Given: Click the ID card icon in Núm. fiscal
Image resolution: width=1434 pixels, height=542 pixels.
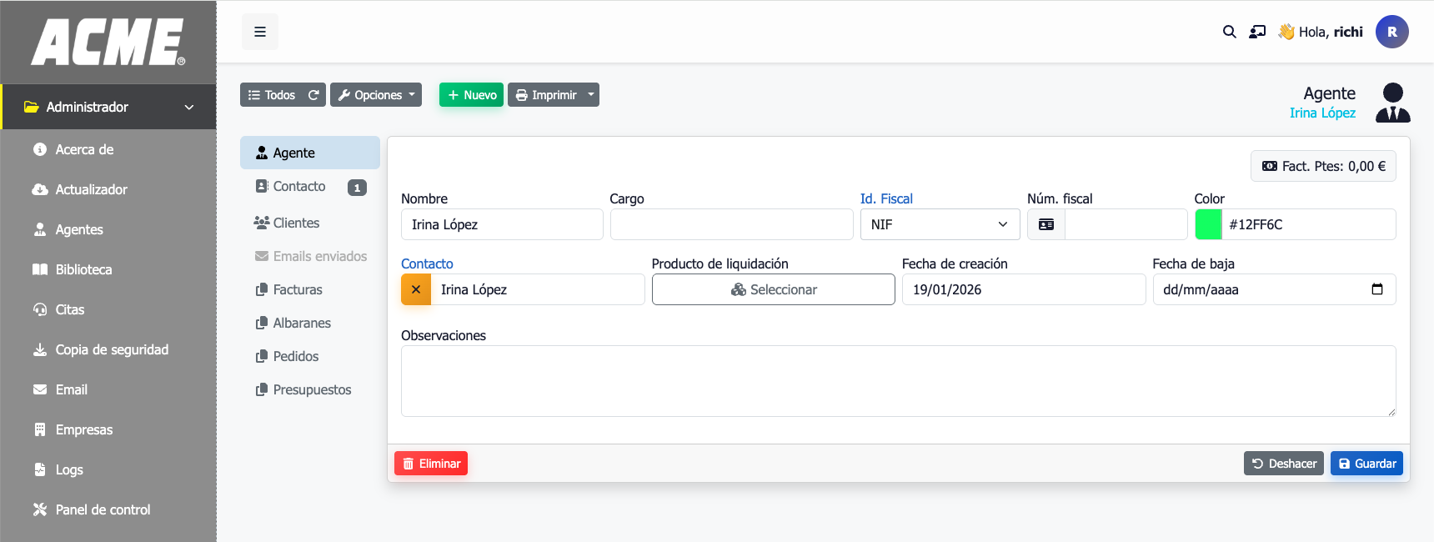Looking at the screenshot, I should [1046, 224].
